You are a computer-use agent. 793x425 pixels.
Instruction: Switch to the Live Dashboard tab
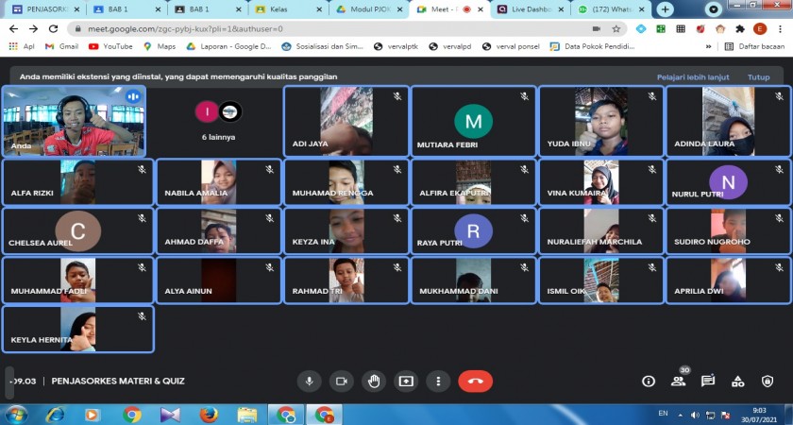530,9
